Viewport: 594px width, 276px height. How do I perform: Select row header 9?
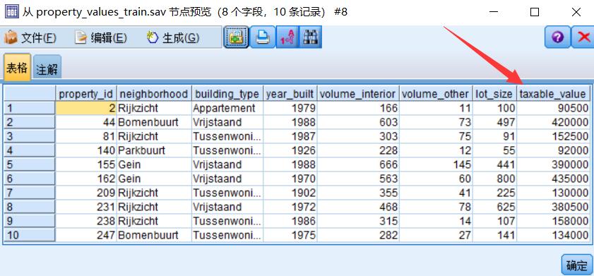point(30,221)
